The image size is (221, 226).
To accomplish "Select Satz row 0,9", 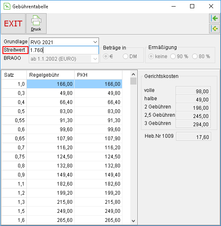I will pos(14,175).
